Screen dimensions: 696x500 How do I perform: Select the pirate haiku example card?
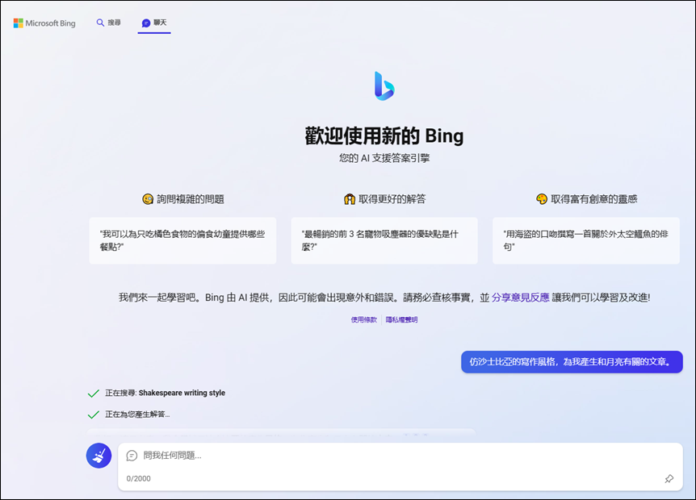pyautogui.click(x=586, y=240)
